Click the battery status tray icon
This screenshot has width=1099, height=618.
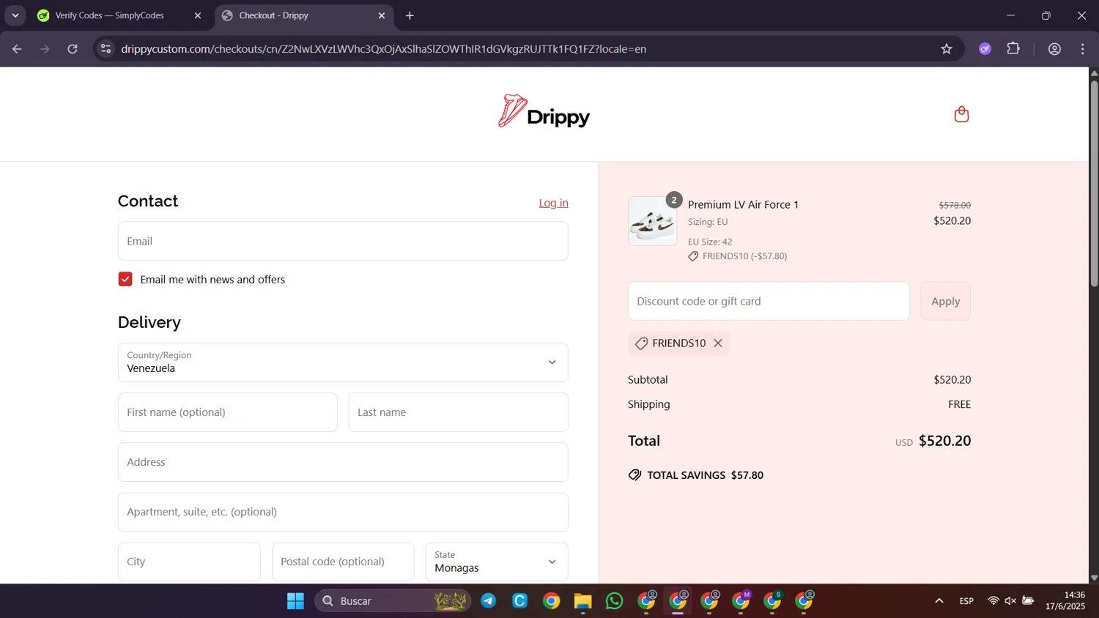(x=1028, y=601)
